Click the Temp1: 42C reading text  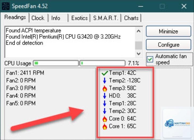click(x=123, y=73)
